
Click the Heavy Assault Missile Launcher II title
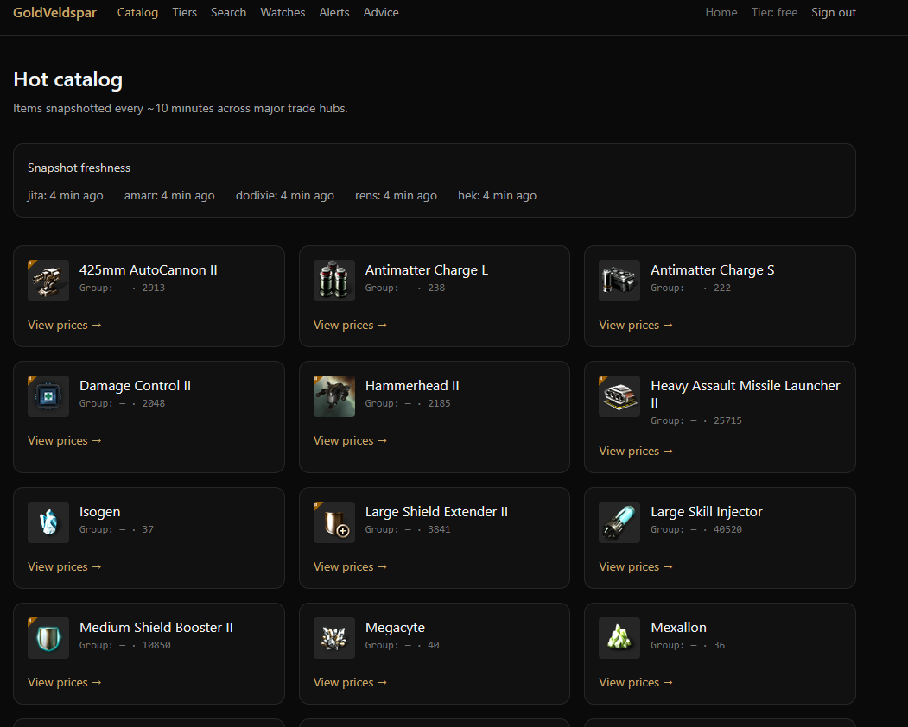click(746, 395)
